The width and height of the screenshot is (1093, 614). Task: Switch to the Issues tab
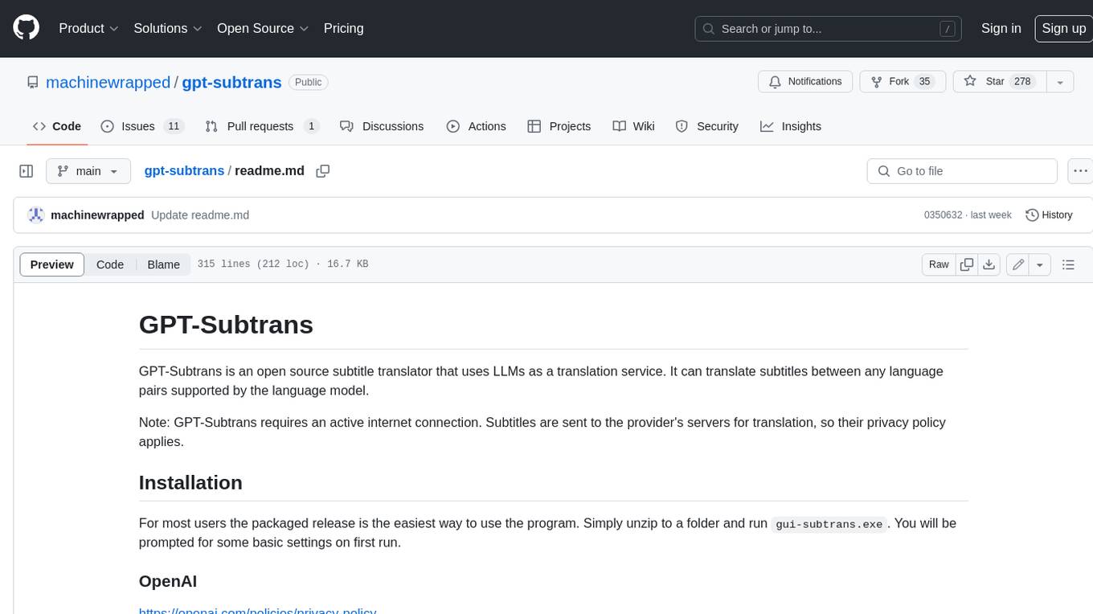pos(142,126)
